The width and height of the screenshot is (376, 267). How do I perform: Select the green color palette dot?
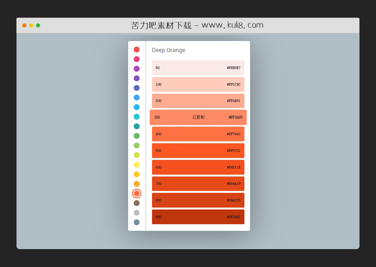pyautogui.click(x=137, y=136)
